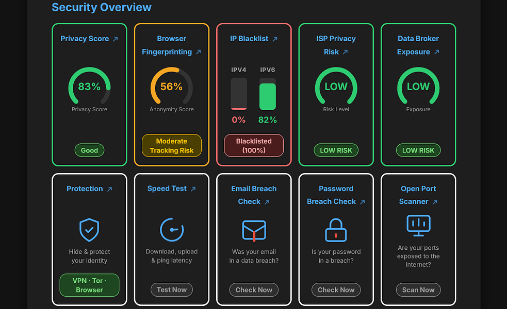
Task: Click the Good status badge
Action: (89, 150)
